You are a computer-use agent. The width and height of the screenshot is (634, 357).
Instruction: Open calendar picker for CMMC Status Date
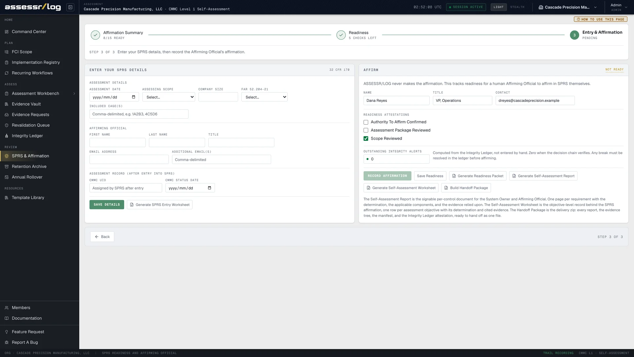(209, 188)
